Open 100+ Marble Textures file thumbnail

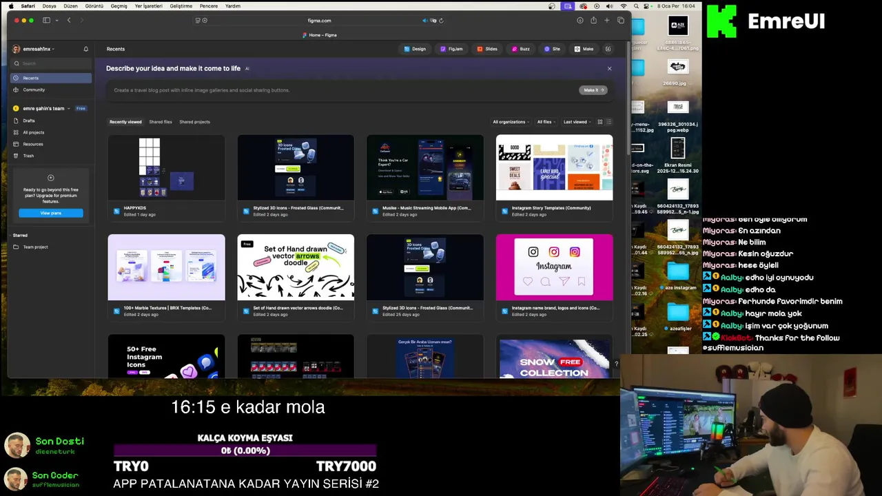[x=166, y=267]
